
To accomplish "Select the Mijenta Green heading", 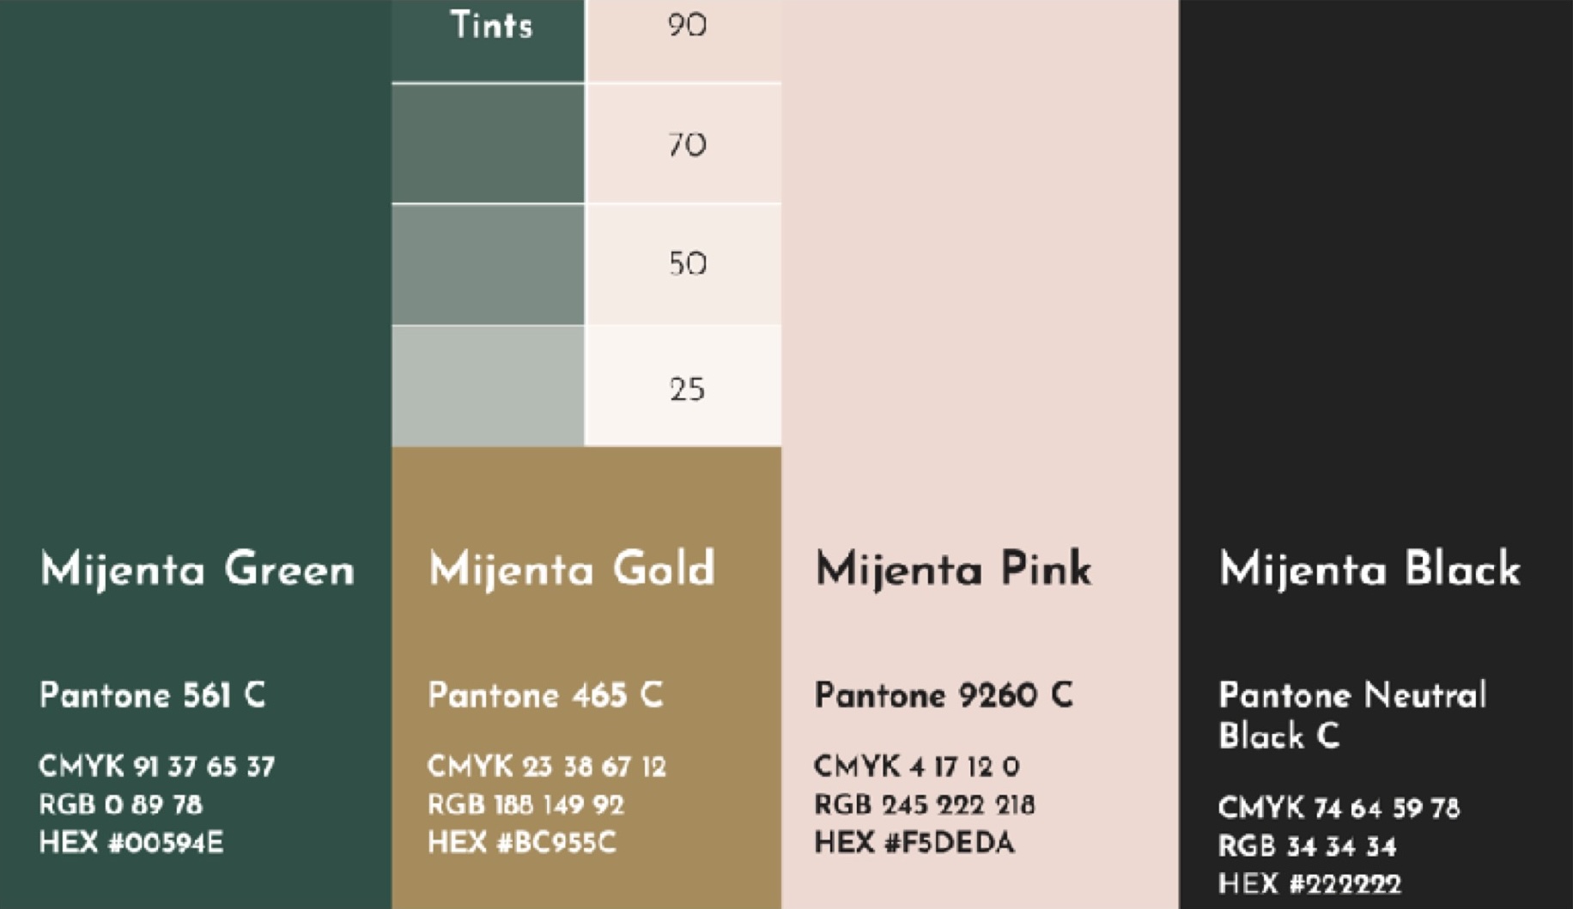I will tap(197, 569).
